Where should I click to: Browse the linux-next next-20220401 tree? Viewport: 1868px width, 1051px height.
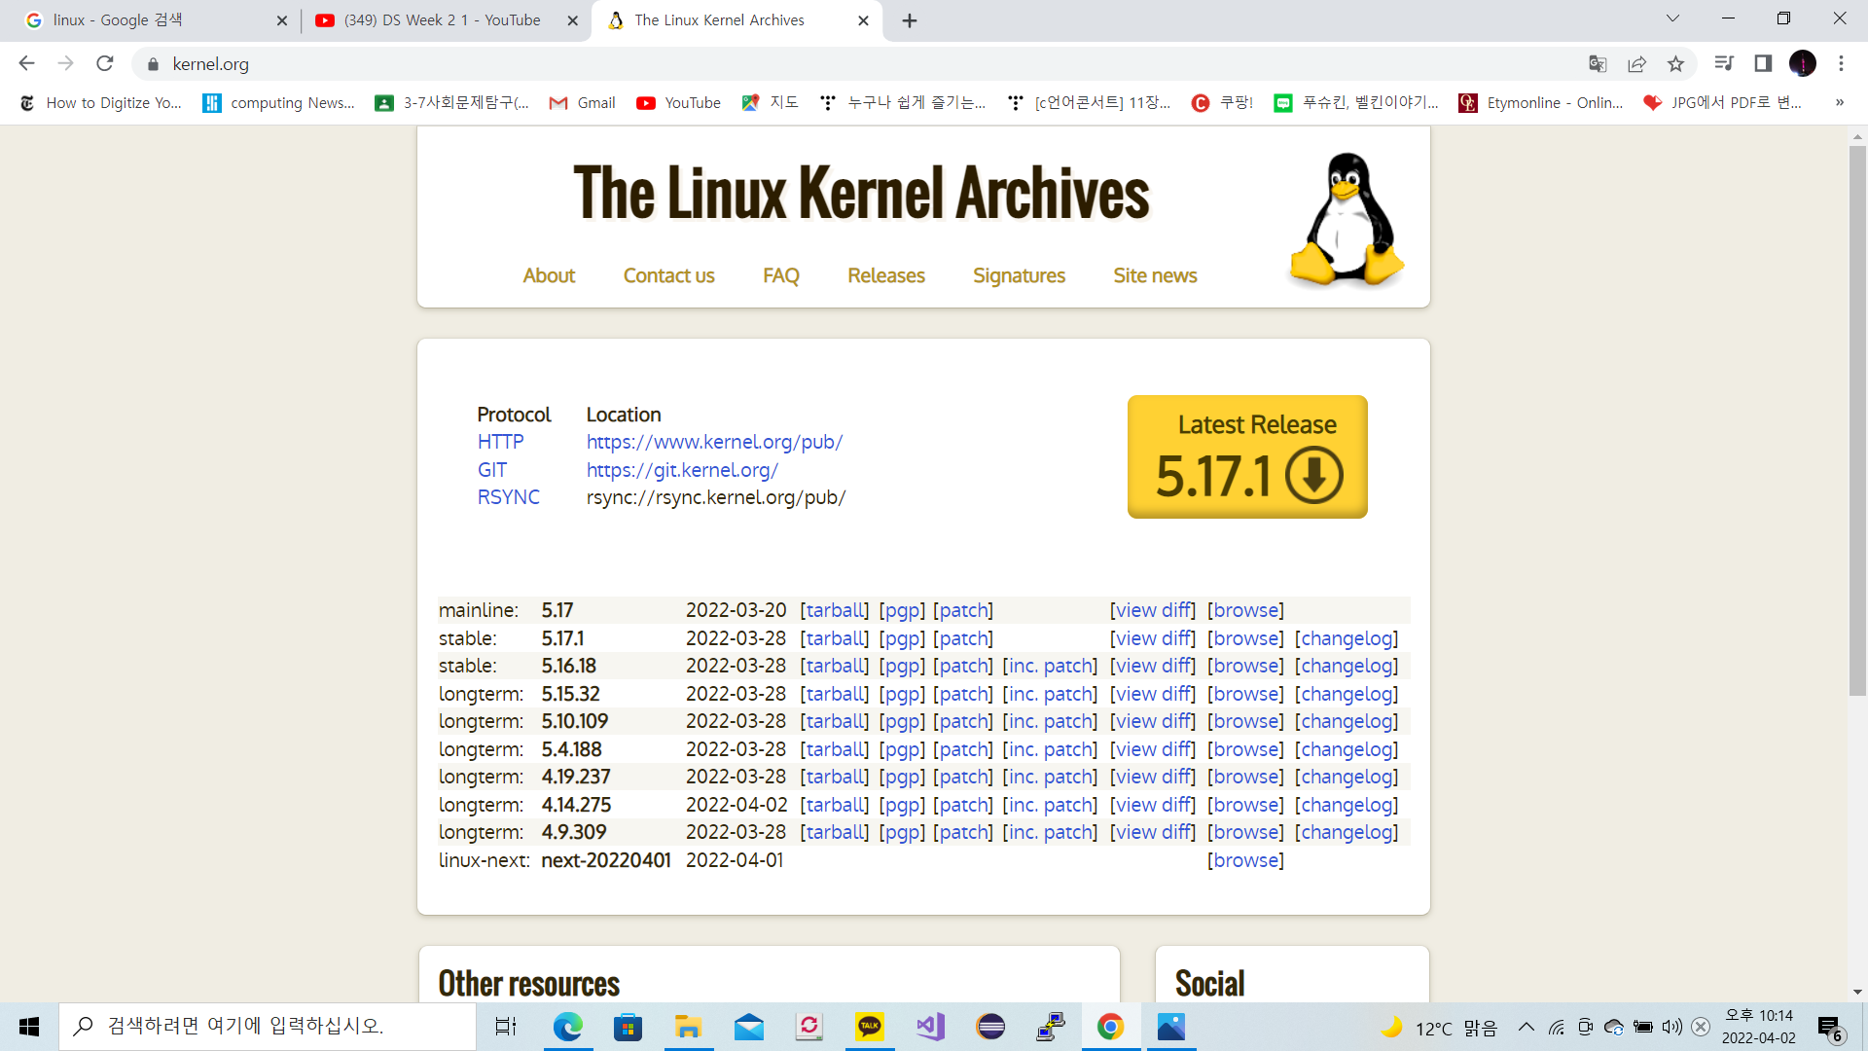[x=1245, y=860]
